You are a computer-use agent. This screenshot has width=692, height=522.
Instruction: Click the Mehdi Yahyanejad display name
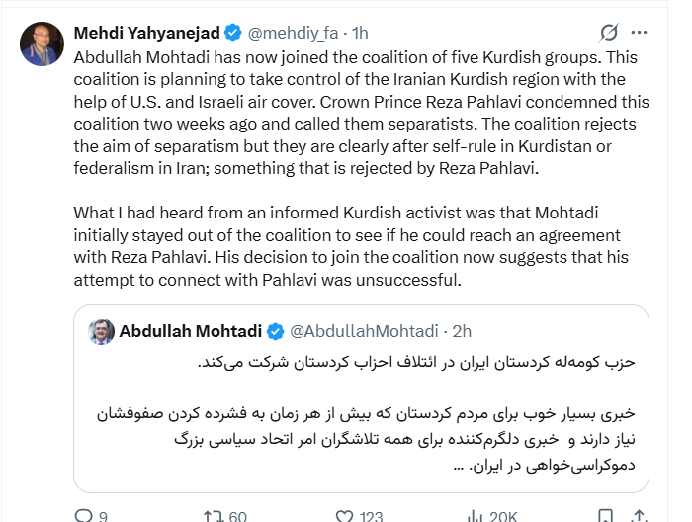[x=143, y=34]
